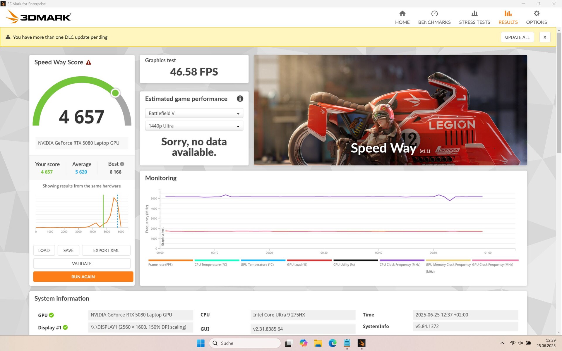Click the Wi-Fi network tray icon
The width and height of the screenshot is (562, 351).
(513, 343)
